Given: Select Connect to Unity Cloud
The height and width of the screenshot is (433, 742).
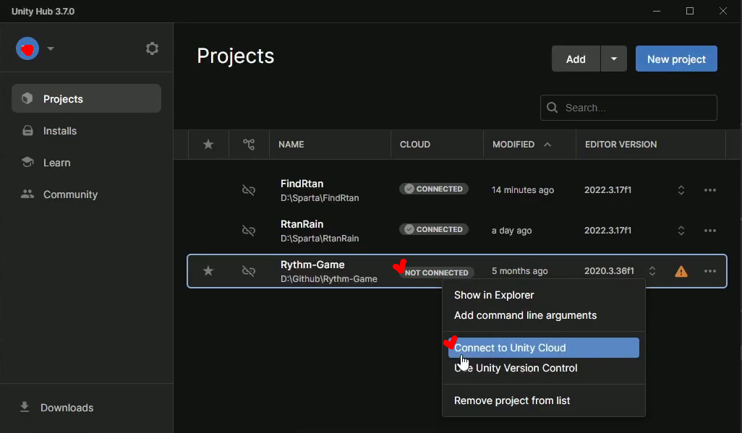Looking at the screenshot, I should (x=544, y=348).
